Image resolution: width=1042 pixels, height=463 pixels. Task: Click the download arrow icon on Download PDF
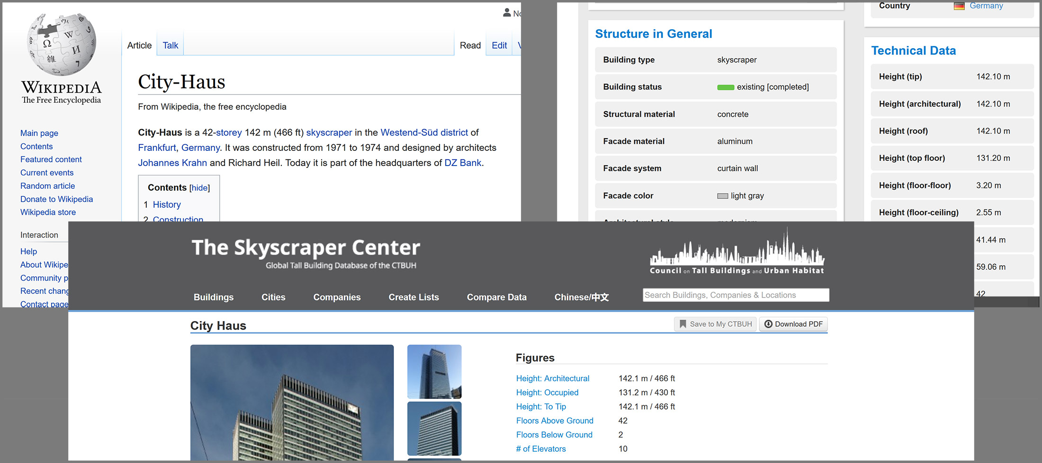click(768, 324)
